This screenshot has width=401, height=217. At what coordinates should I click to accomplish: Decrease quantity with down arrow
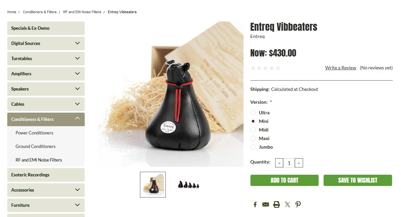tap(279, 163)
